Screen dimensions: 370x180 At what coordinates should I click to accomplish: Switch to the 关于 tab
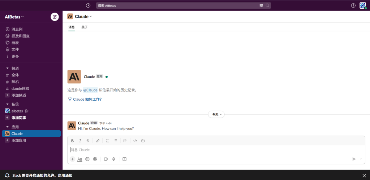tap(85, 27)
